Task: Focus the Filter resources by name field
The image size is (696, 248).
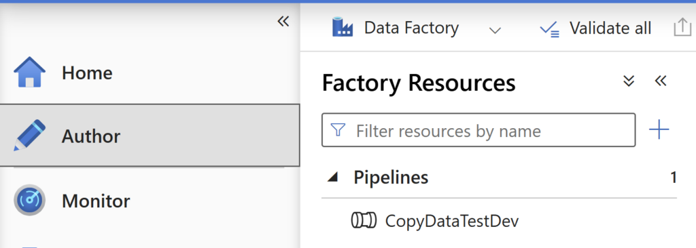Action: [x=478, y=130]
